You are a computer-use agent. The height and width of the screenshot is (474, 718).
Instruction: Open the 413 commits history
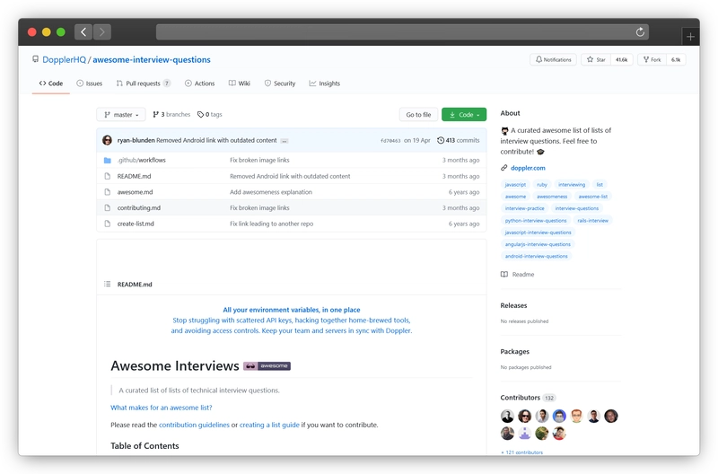click(x=459, y=140)
